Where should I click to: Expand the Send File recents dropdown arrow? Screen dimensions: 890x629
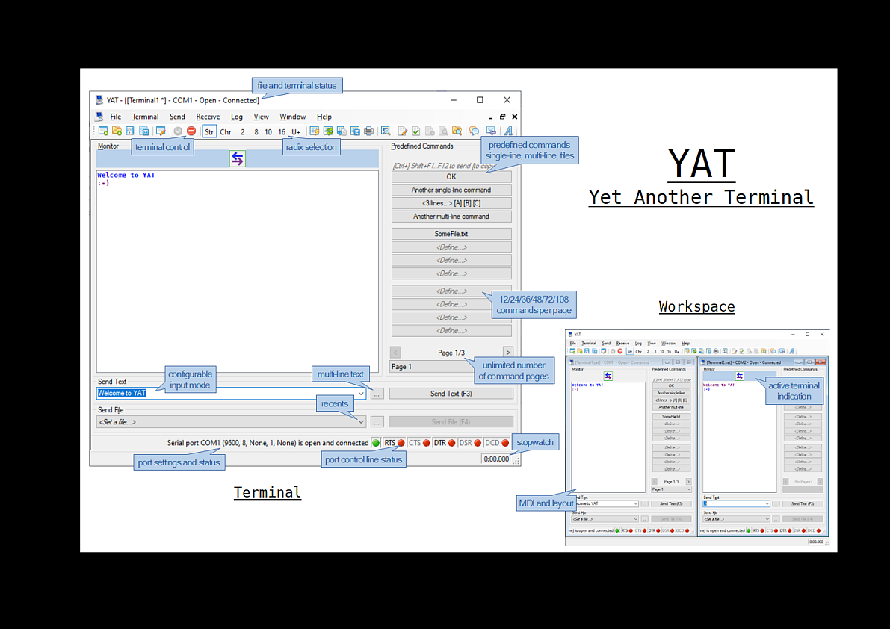tap(360, 422)
